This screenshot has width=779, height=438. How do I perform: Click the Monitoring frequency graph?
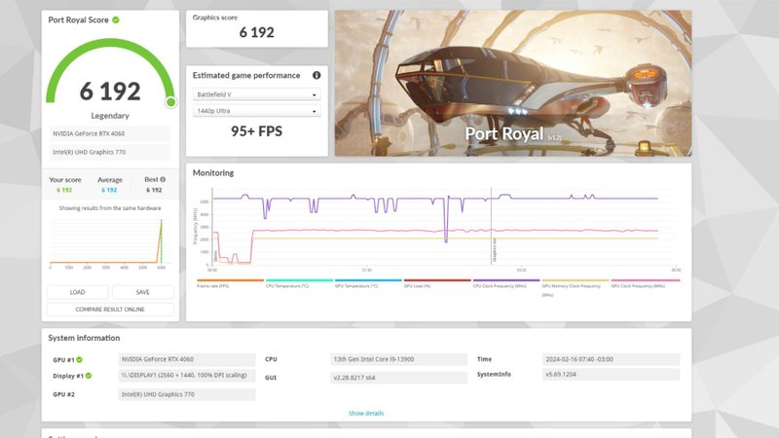pos(435,227)
